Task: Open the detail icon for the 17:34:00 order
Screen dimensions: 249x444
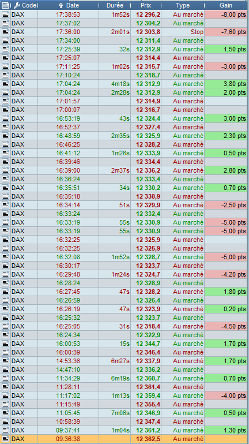Action: click(x=5, y=40)
